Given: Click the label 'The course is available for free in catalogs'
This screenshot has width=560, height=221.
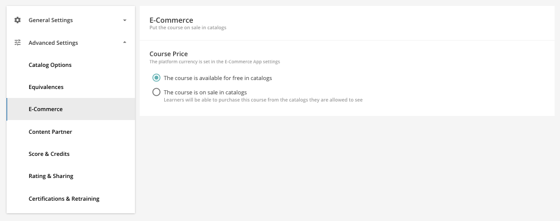Looking at the screenshot, I should pos(217,78).
